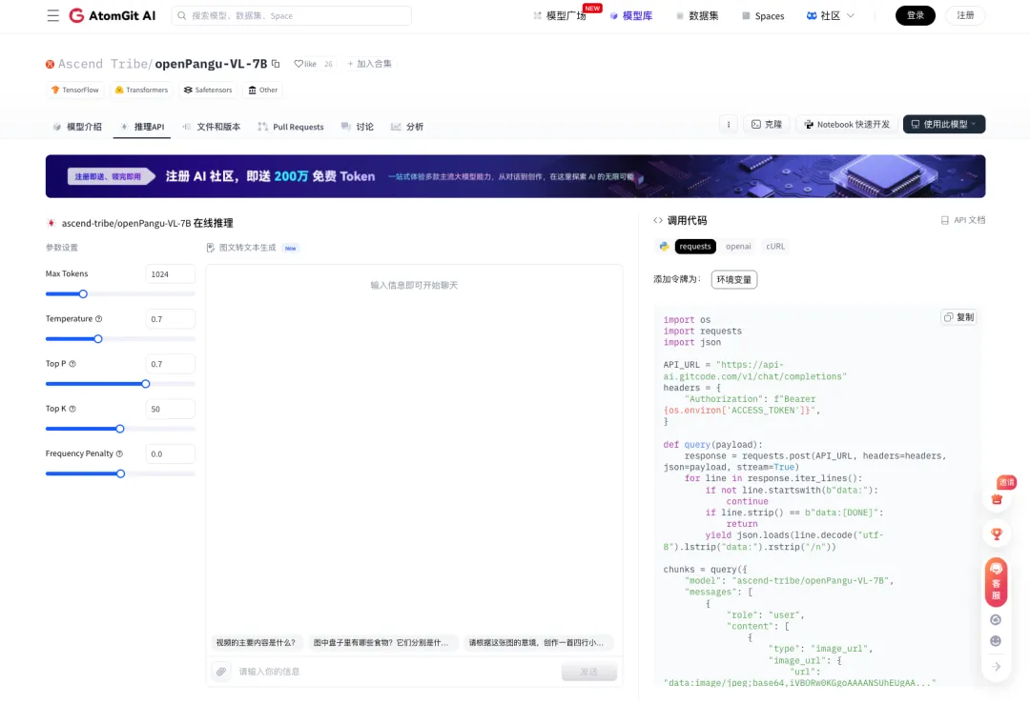Image resolution: width=1030 pixels, height=704 pixels.
Task: Click the Top P slider handle
Action: click(145, 384)
